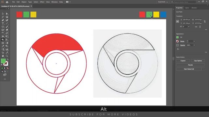This screenshot has height=117, width=209.
Task: Select the Selection tool (black arrow)
Action: tap(3, 14)
